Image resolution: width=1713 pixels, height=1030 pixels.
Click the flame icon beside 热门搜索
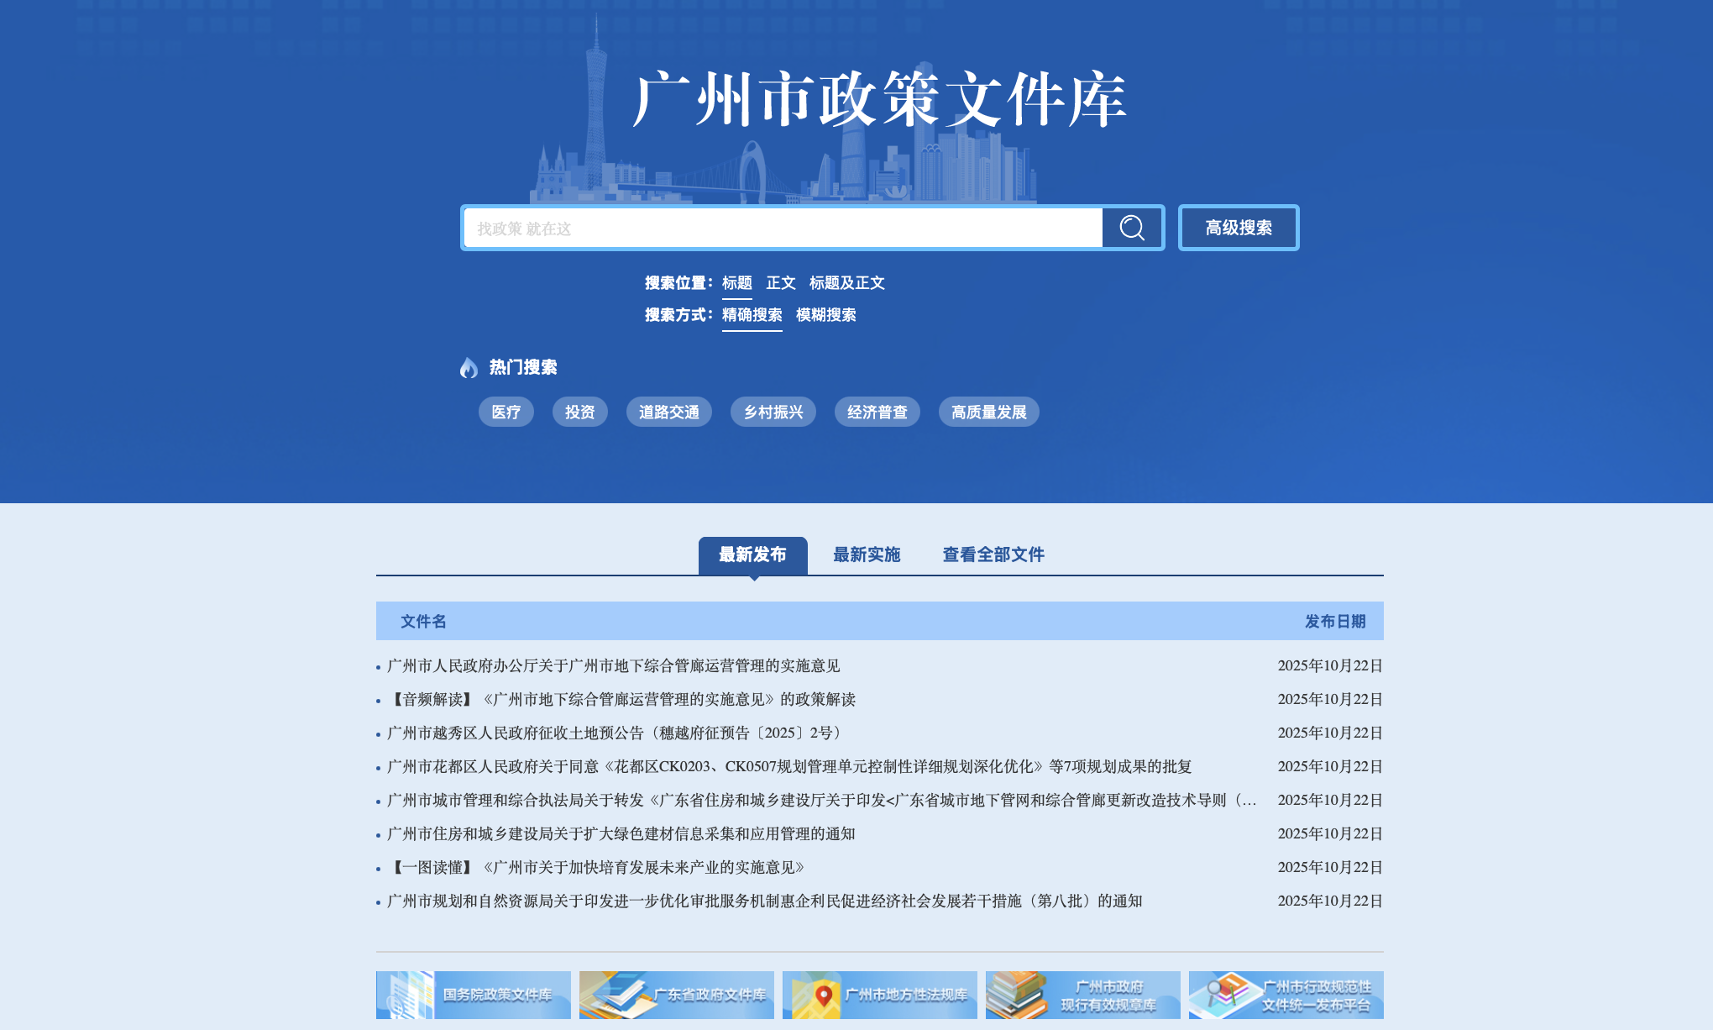(469, 367)
